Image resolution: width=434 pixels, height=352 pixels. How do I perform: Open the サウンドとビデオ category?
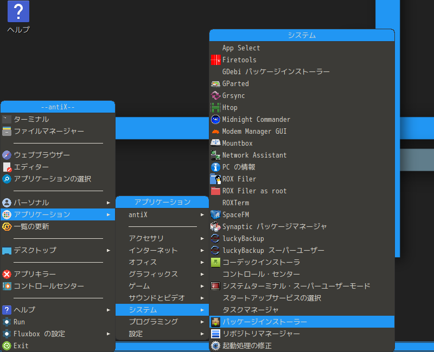[162, 298]
